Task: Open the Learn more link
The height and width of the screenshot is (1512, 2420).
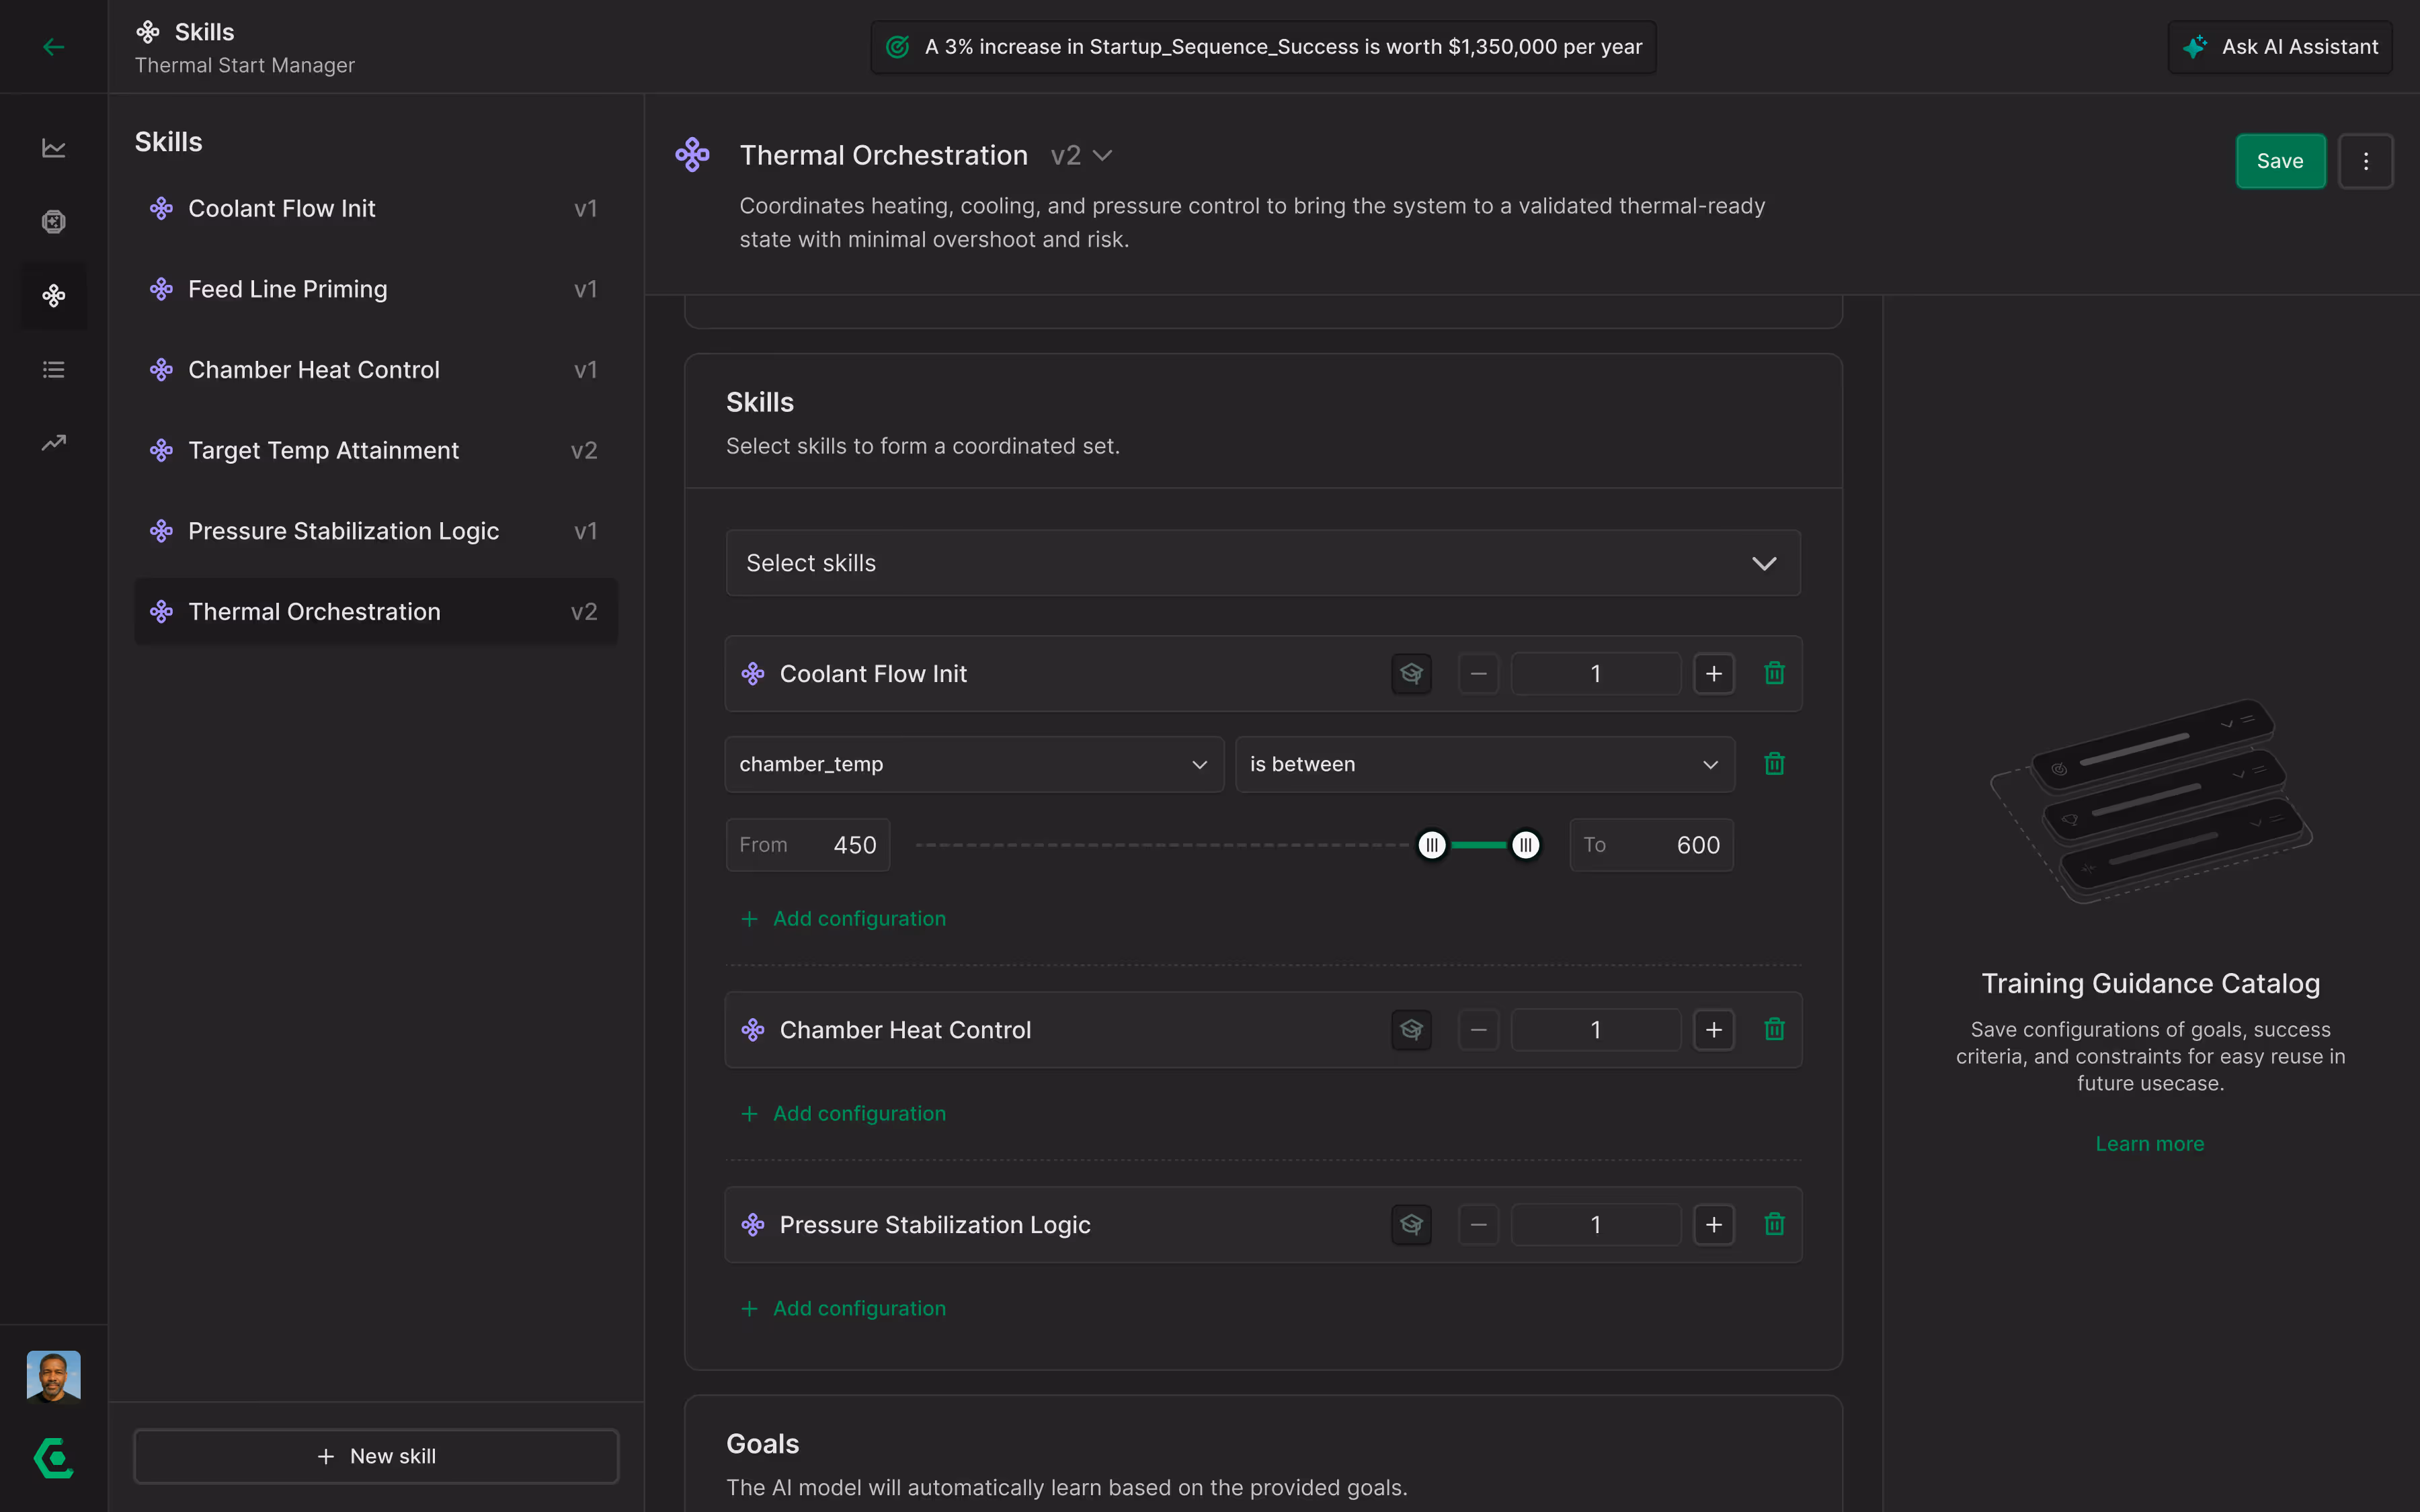Action: tap(2150, 1143)
